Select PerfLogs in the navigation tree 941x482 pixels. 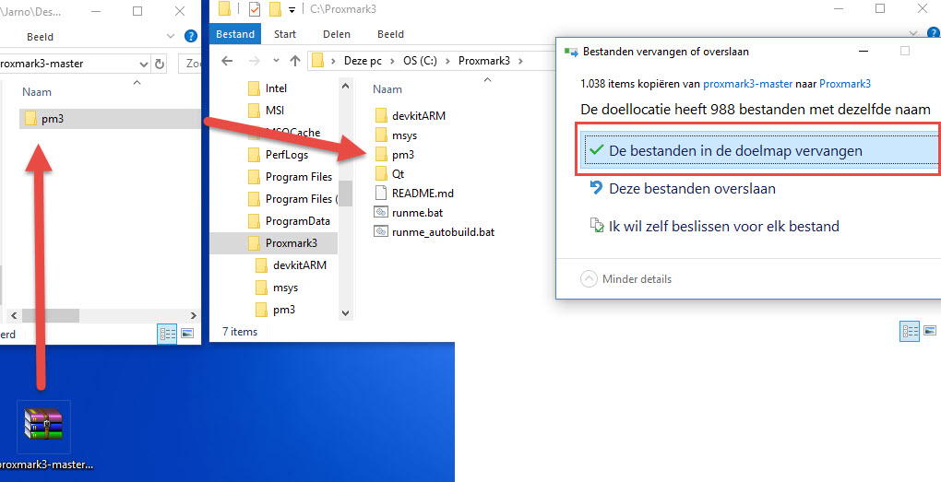[x=279, y=155]
